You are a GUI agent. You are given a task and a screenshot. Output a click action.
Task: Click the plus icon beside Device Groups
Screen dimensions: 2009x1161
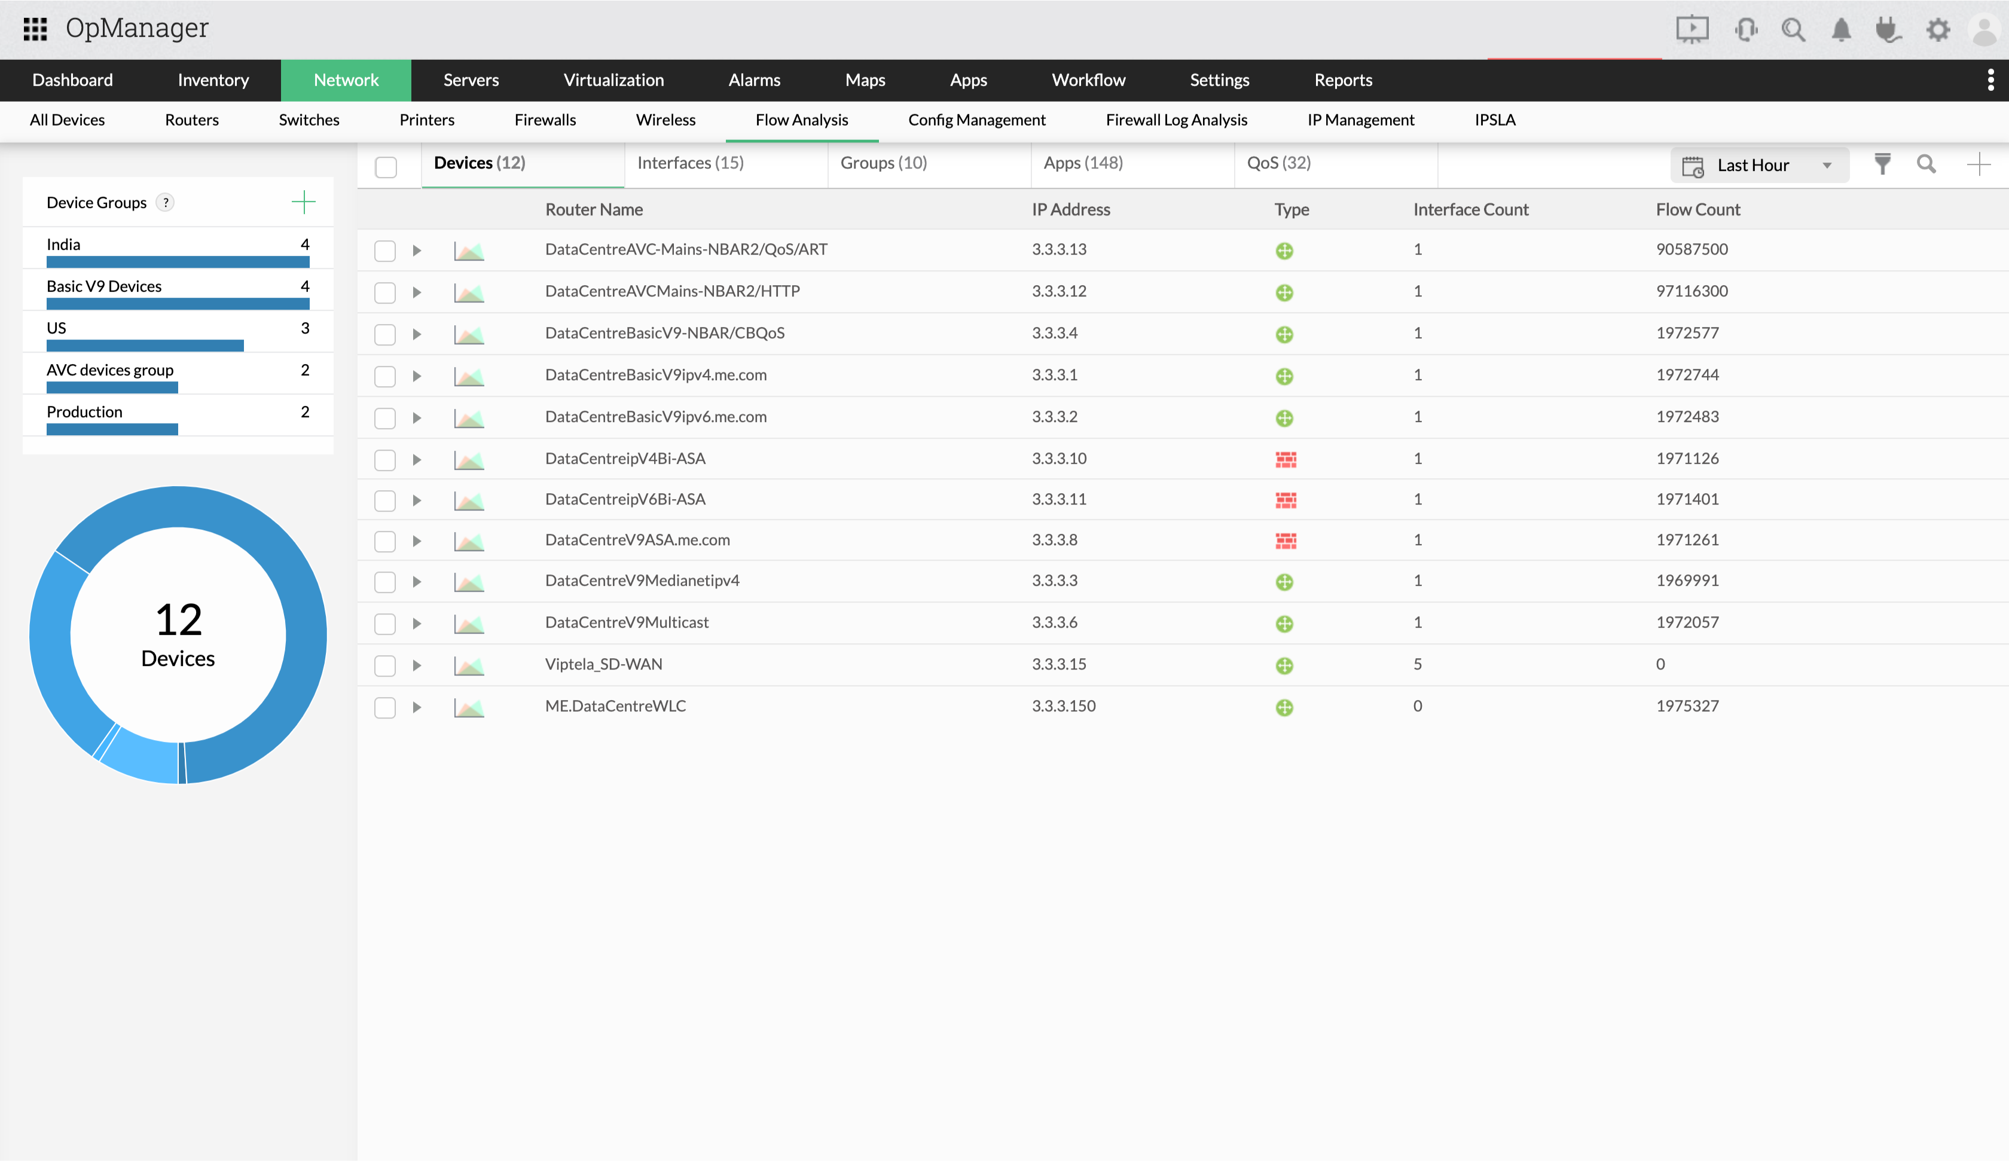(x=303, y=203)
